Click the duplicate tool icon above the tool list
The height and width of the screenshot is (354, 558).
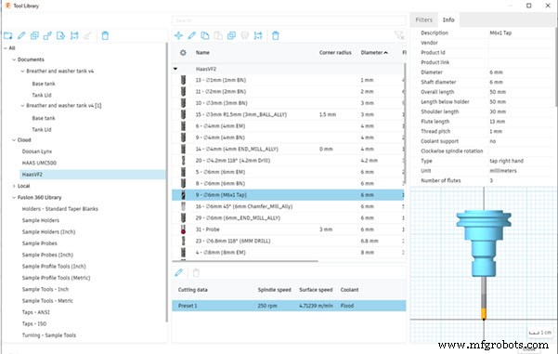click(x=231, y=35)
